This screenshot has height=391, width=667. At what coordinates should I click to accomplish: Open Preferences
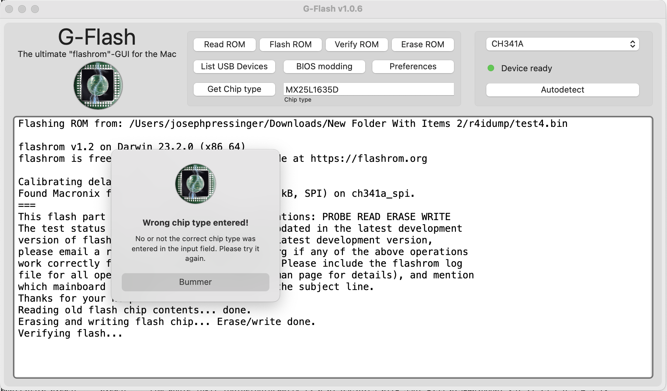[413, 66]
